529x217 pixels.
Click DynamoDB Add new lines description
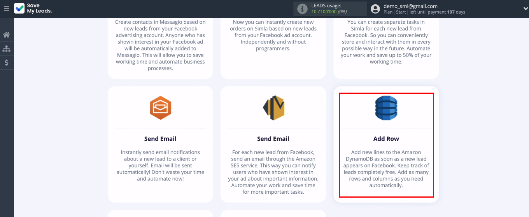(x=386, y=169)
